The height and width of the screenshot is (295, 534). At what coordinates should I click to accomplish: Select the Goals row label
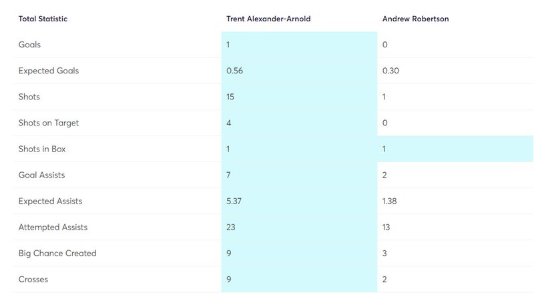[x=29, y=45]
